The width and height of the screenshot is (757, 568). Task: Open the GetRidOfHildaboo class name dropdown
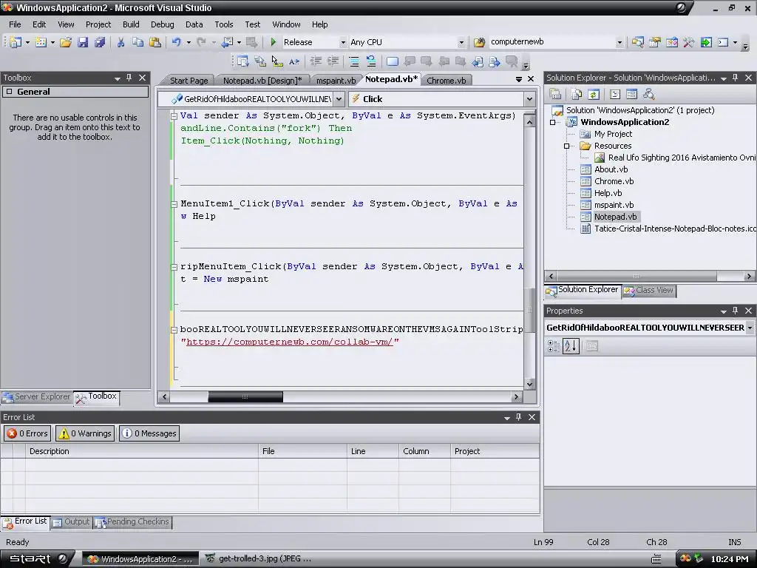(x=339, y=99)
